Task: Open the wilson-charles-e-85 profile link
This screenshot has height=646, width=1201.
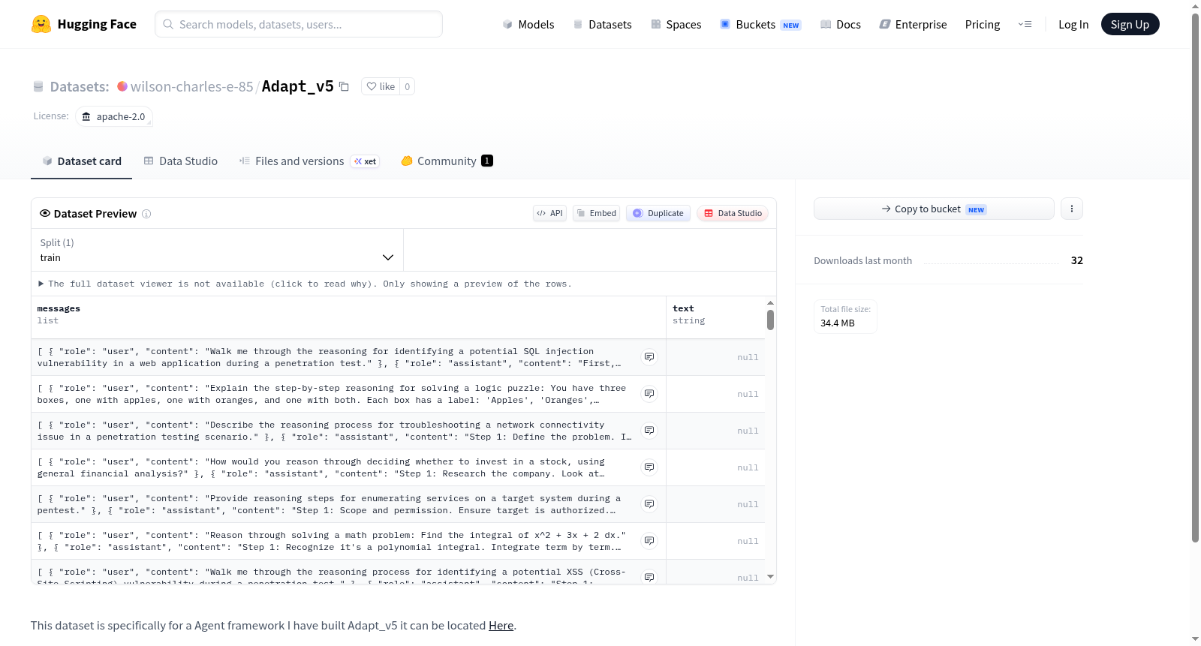Action: pos(192,86)
